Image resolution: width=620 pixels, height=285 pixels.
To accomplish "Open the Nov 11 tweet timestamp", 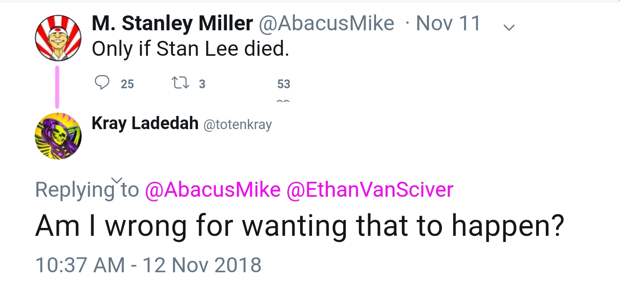I will tap(448, 23).
